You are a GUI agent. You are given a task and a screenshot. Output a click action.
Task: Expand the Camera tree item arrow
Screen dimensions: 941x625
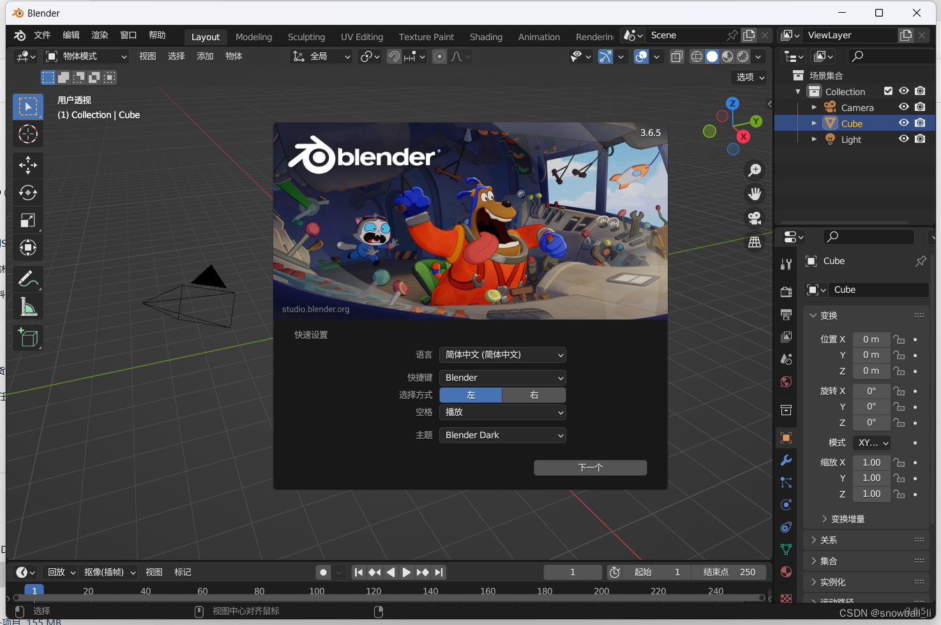click(814, 107)
